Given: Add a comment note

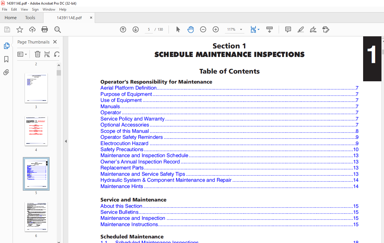Looking at the screenshot, I should click(x=288, y=29).
